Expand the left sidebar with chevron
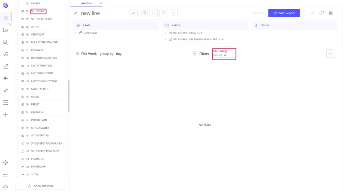 [x=10, y=24]
